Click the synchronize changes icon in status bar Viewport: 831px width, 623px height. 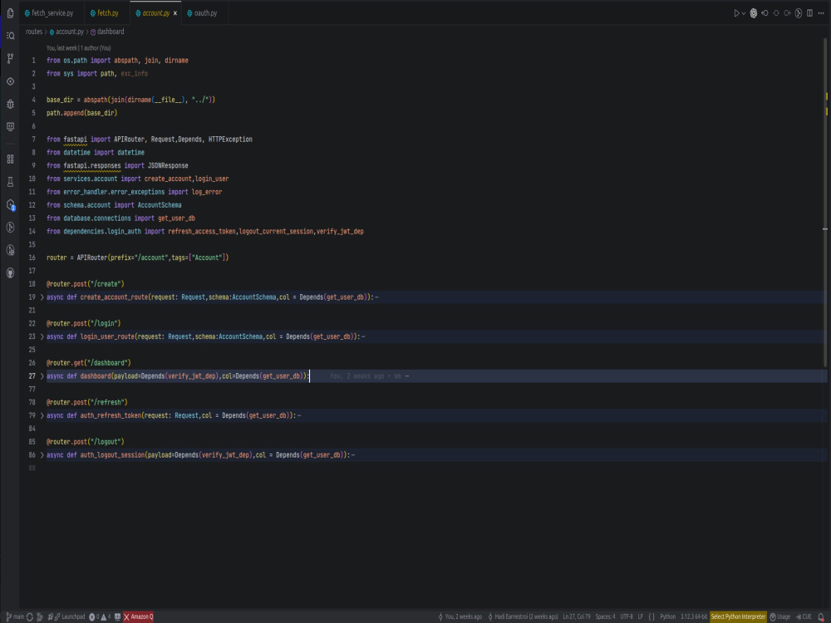pos(30,616)
